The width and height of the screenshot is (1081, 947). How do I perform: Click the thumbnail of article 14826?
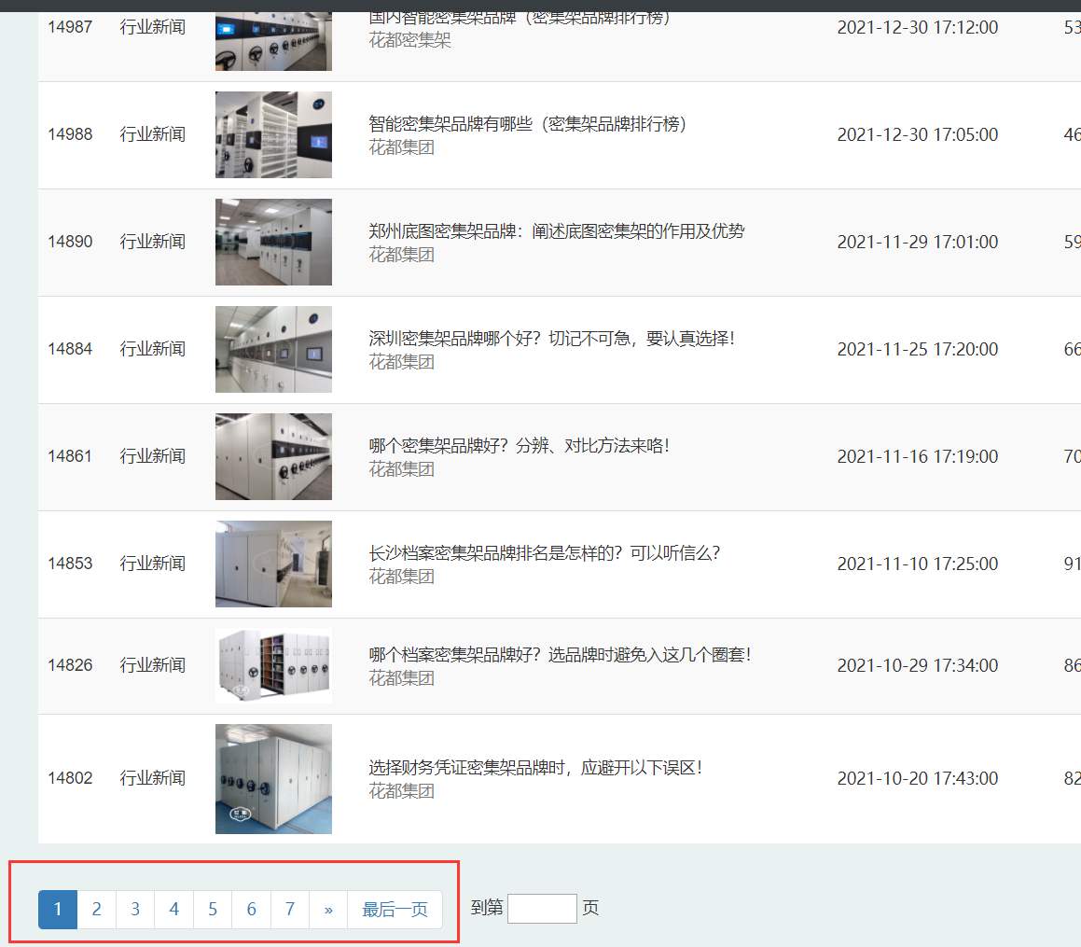click(272, 665)
